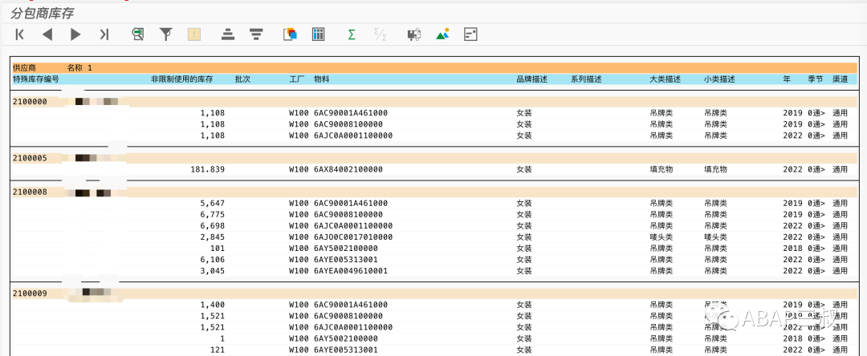Viewport: 867px width, 356px height.
Task: Go to next page arrow
Action: (x=75, y=34)
